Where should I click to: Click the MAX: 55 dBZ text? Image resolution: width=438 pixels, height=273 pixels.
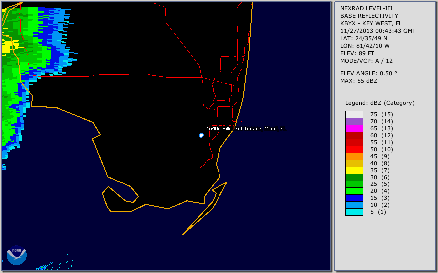pos(359,81)
